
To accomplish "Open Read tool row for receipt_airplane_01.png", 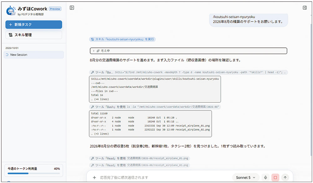I will 140,158.
